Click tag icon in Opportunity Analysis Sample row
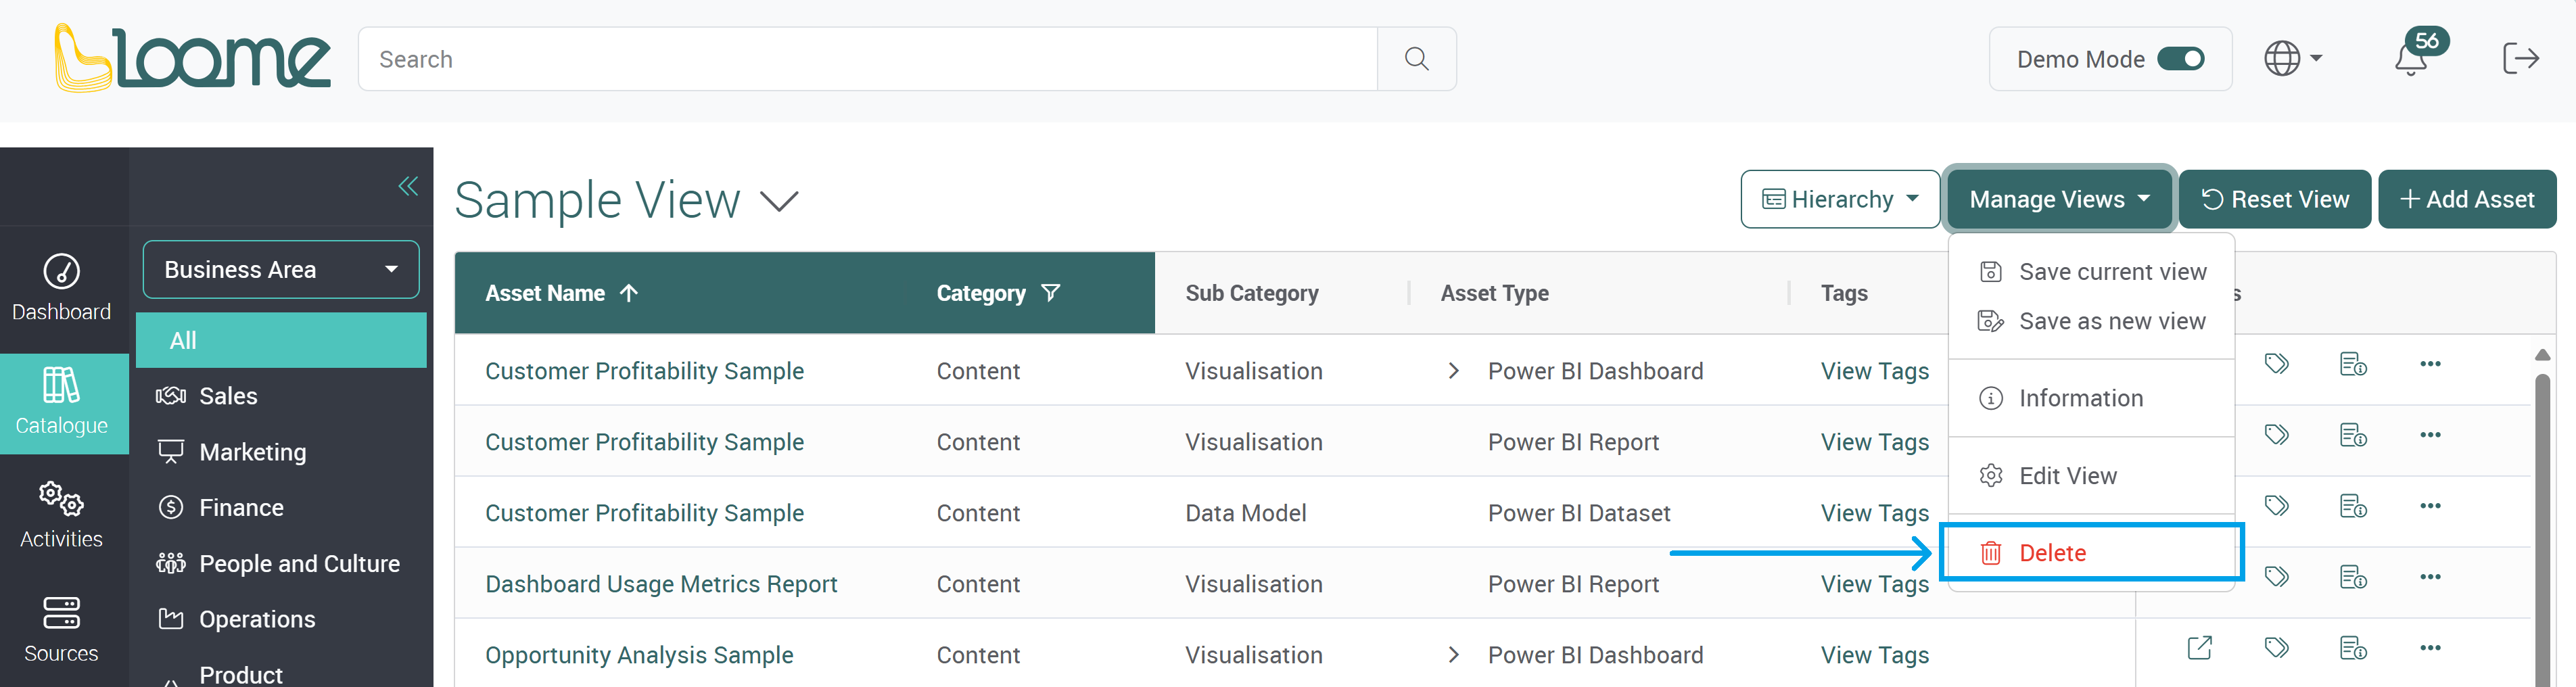 point(2277,648)
